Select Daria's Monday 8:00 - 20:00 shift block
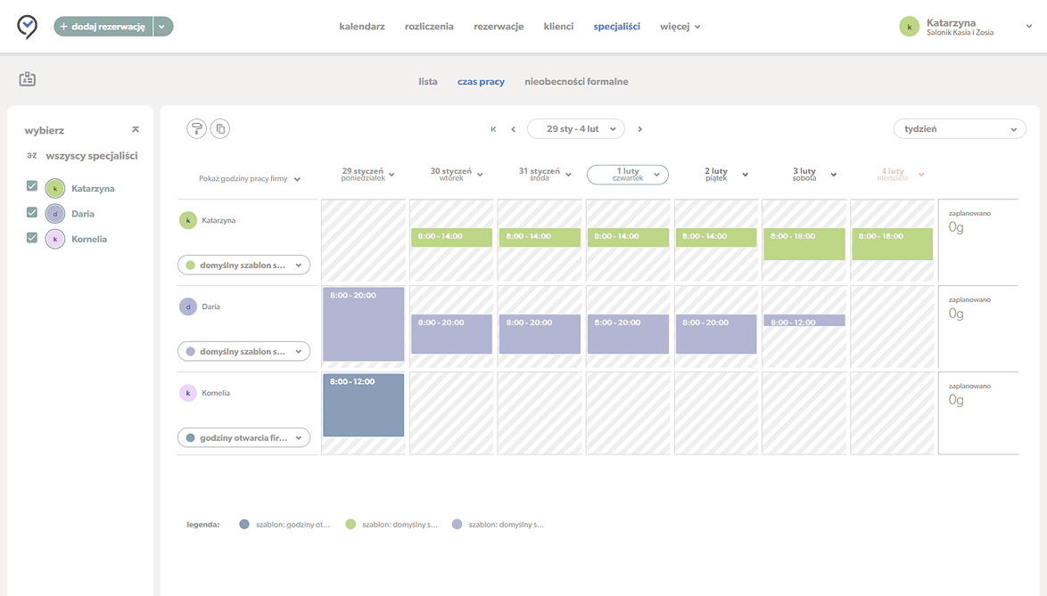 [x=363, y=323]
